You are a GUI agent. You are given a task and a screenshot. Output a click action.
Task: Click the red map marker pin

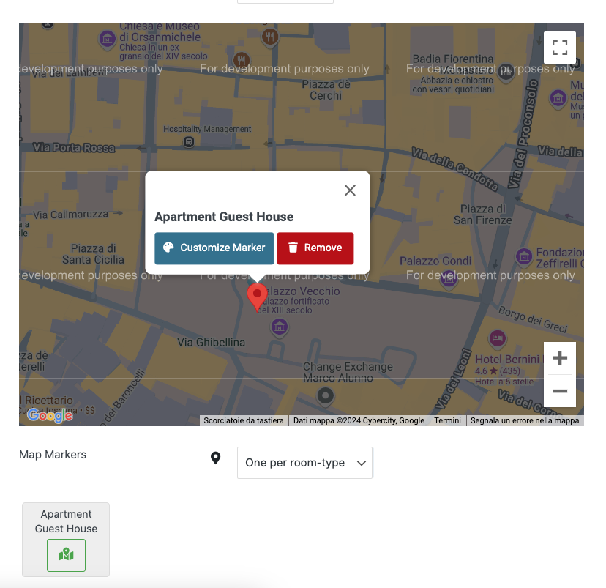point(257,297)
